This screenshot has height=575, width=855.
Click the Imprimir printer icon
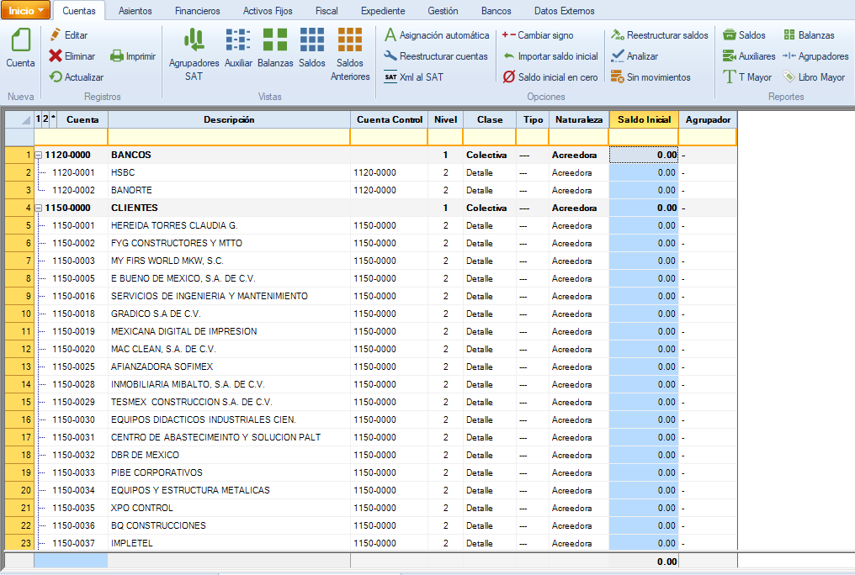[x=118, y=56]
